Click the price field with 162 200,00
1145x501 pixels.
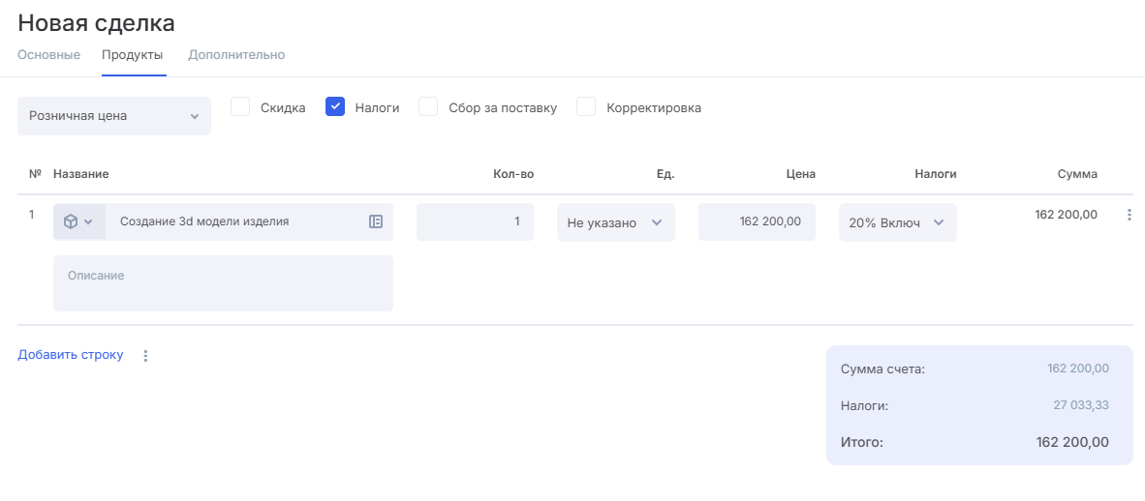click(757, 221)
